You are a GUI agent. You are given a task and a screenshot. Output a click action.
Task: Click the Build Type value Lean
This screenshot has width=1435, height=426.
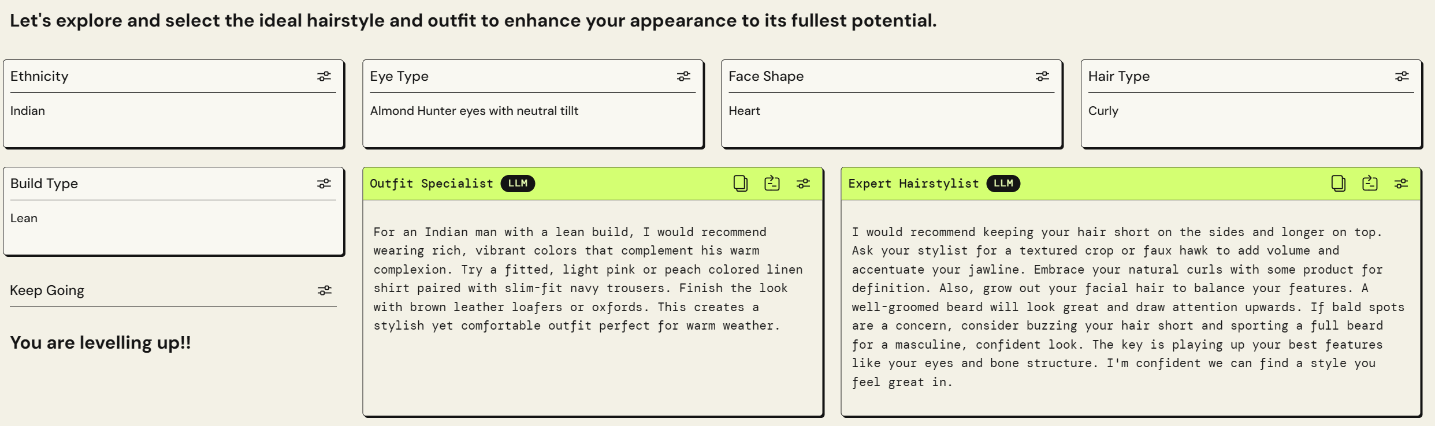pos(24,218)
